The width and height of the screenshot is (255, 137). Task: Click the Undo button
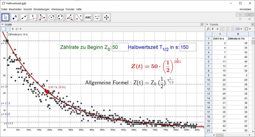pyautogui.click(x=240, y=15)
